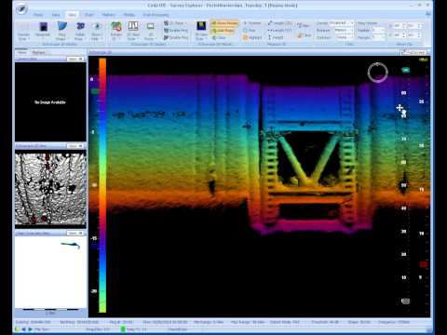The image size is (447, 335).
Task: Switch to the Data ribbon tab
Action: coord(56,15)
